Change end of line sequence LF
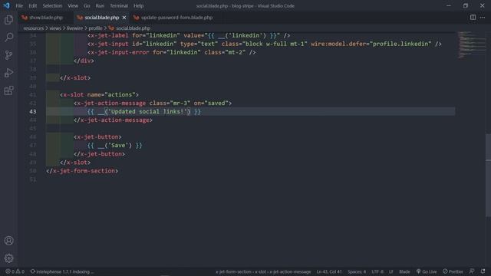The image size is (491, 276). click(390, 271)
